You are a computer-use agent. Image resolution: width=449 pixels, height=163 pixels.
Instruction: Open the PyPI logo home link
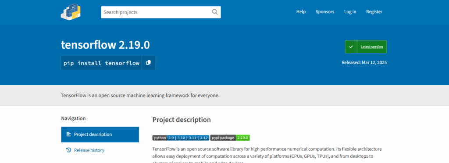71,12
